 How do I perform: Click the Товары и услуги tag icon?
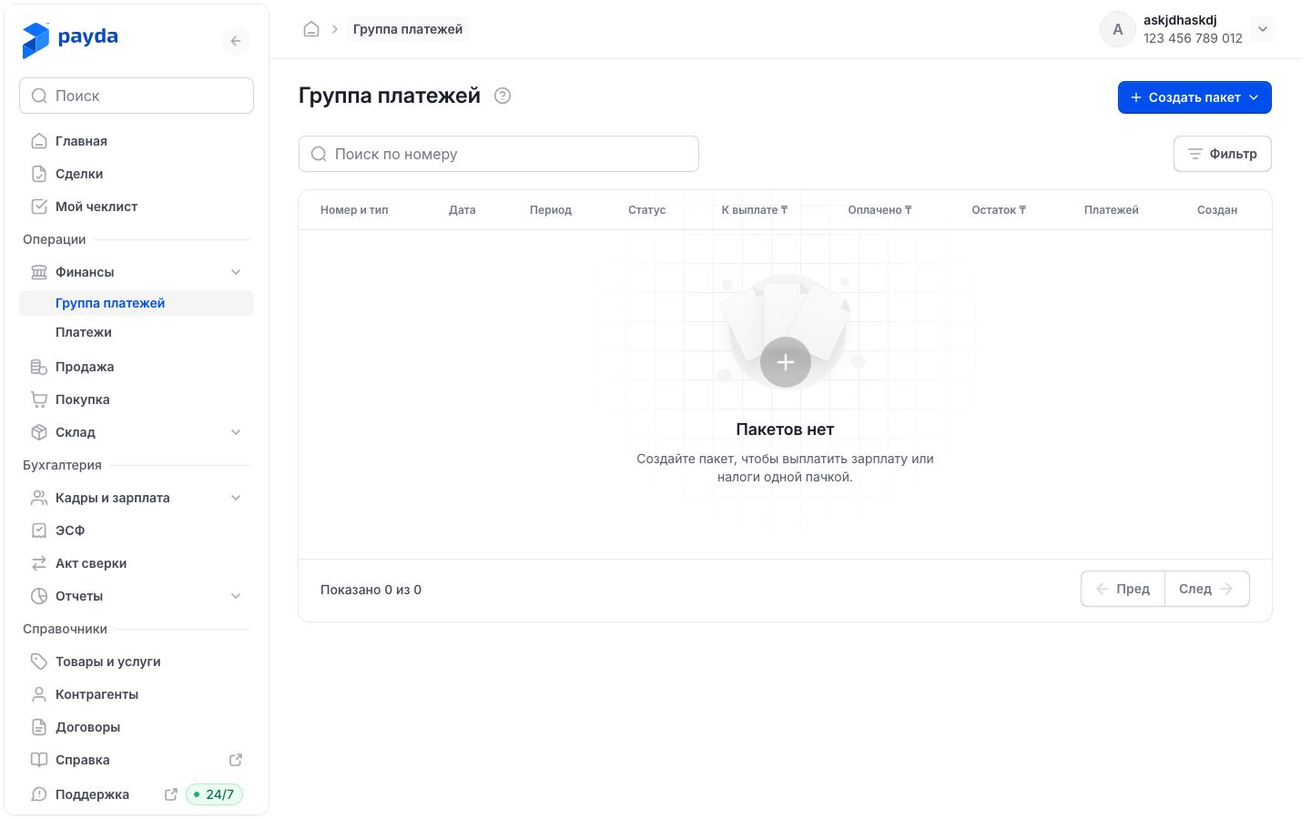[39, 662]
